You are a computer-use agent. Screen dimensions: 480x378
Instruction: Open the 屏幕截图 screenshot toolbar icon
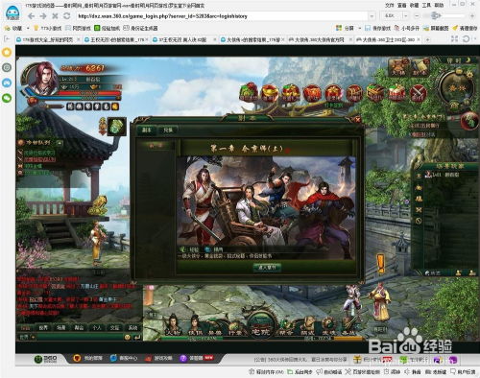[x=436, y=28]
